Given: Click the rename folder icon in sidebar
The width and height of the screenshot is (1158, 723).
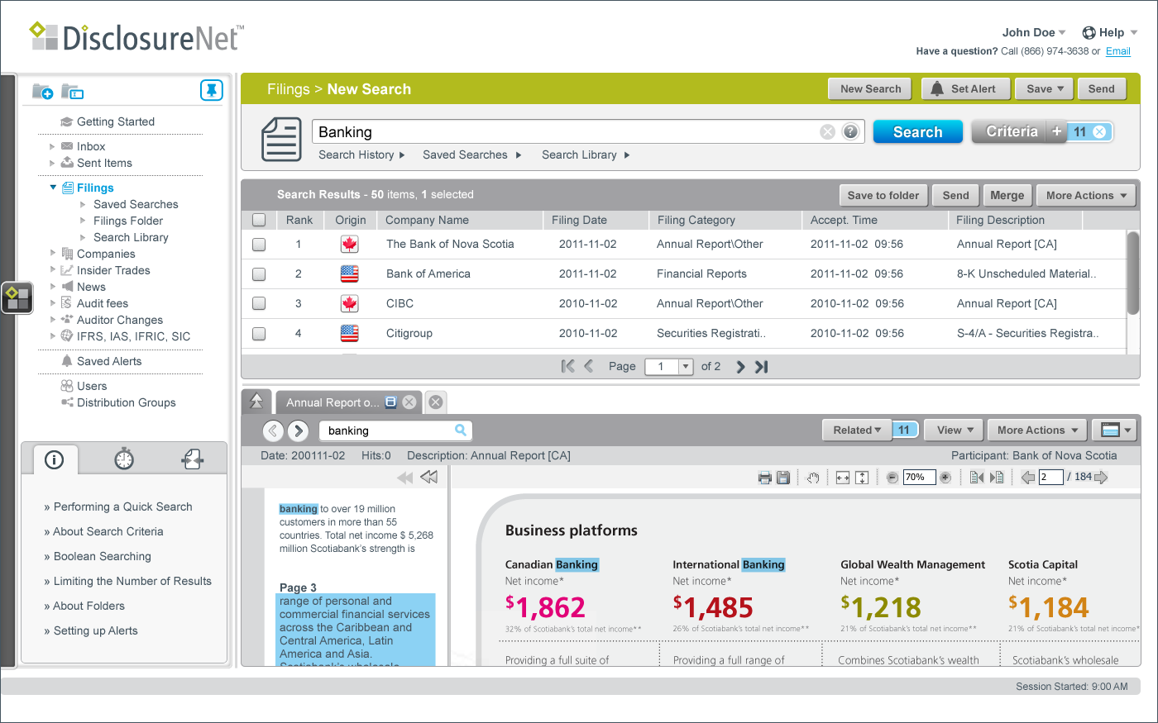Looking at the screenshot, I should click(72, 91).
